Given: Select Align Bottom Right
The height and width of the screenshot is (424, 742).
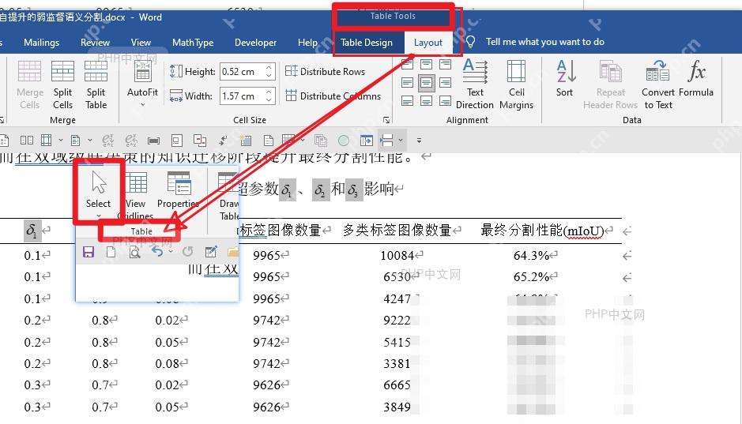Looking at the screenshot, I should point(445,101).
